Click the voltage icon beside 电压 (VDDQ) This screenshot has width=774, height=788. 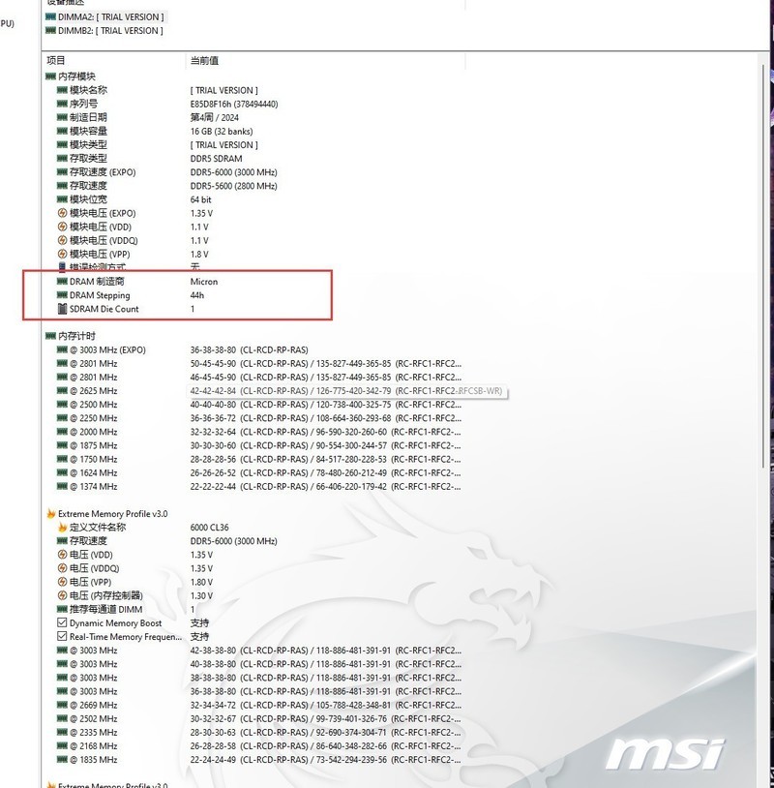coord(62,568)
